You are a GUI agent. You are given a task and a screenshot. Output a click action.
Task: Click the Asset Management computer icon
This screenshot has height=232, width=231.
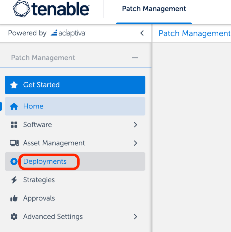(x=14, y=143)
